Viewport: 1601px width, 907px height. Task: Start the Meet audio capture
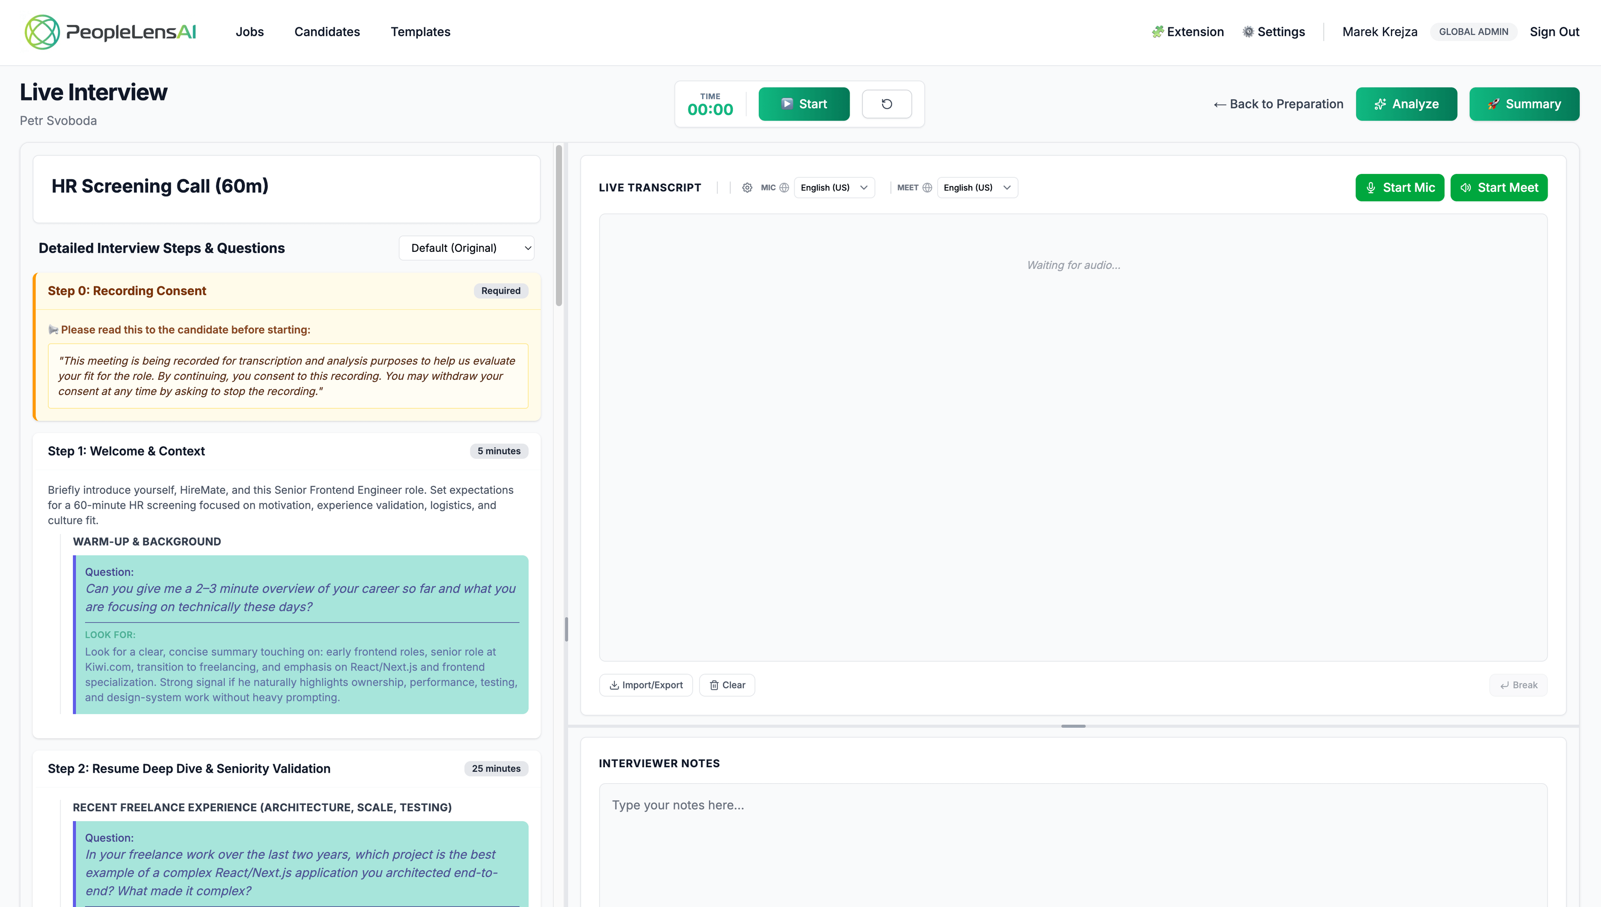pyautogui.click(x=1499, y=188)
